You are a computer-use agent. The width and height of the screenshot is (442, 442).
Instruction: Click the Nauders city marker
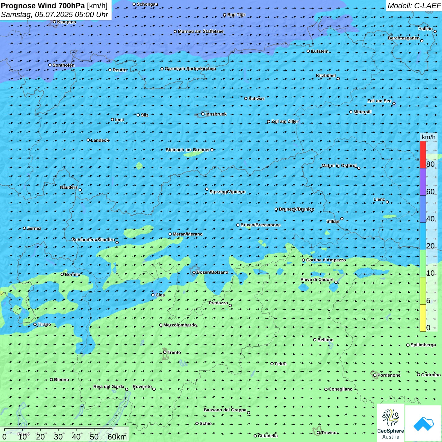click(x=80, y=190)
